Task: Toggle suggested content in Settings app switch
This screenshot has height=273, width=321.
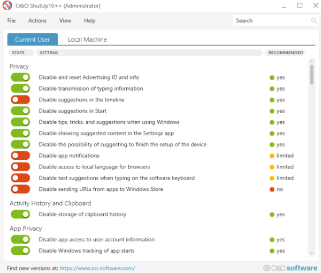Action: coord(20,133)
